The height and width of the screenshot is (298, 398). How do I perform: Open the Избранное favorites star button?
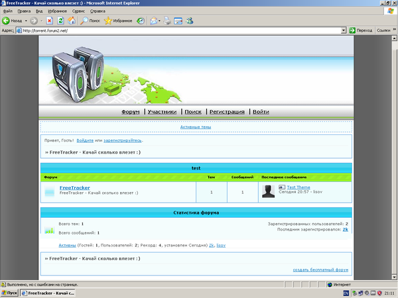tap(118, 21)
